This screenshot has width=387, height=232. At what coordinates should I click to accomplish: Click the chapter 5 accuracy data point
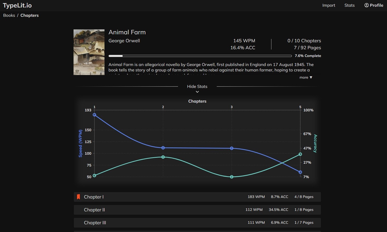pyautogui.click(x=300, y=154)
